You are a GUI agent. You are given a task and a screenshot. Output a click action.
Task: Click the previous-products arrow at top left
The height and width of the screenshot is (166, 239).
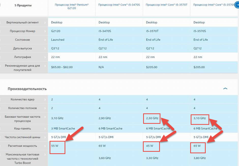point(1,5)
